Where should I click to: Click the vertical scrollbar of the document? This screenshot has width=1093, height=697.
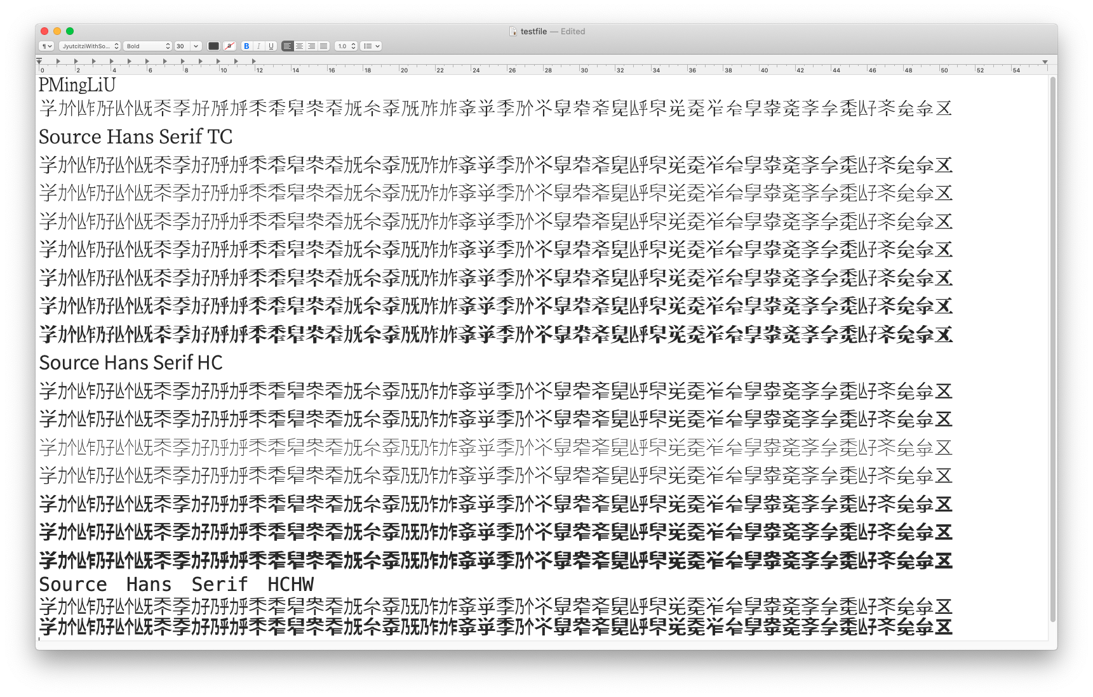(x=1053, y=349)
